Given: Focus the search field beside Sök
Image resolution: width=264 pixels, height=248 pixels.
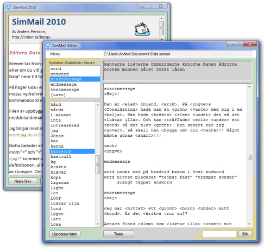Looking at the screenshot, I should [x=219, y=234].
